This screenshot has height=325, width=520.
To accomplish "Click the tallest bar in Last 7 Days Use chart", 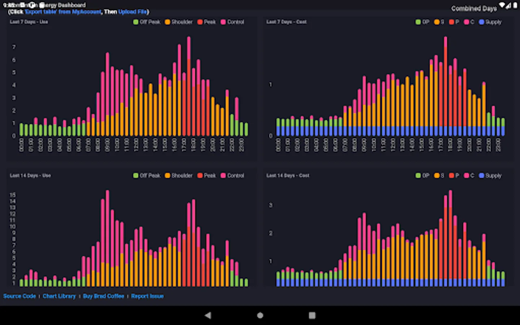I will [x=189, y=86].
